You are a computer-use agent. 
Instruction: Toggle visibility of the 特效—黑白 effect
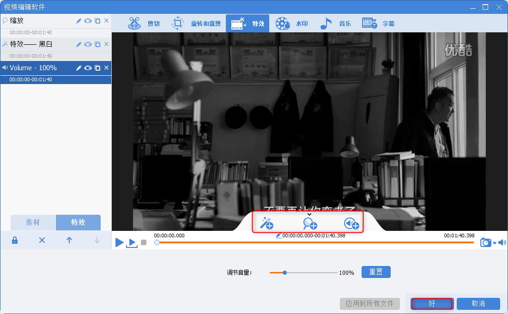click(x=88, y=44)
